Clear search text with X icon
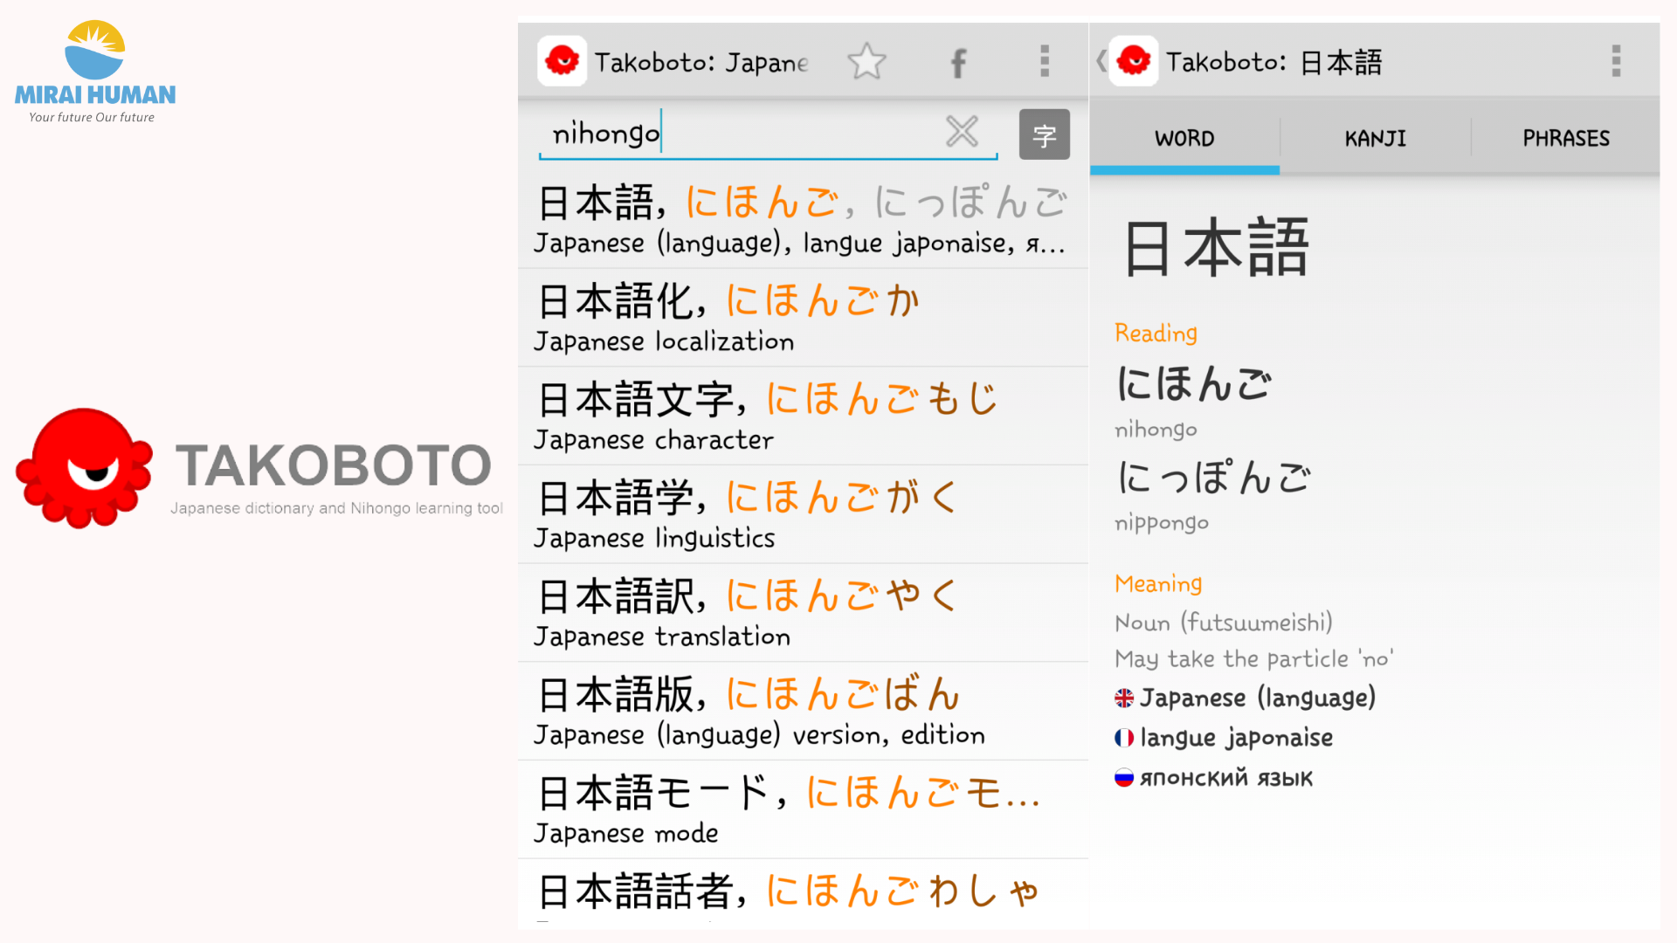 (x=962, y=133)
